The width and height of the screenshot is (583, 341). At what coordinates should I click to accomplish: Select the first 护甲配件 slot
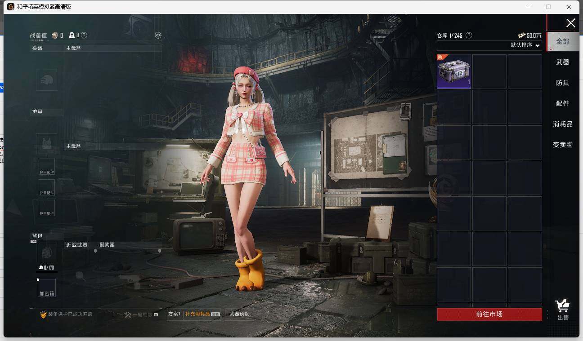click(x=47, y=167)
